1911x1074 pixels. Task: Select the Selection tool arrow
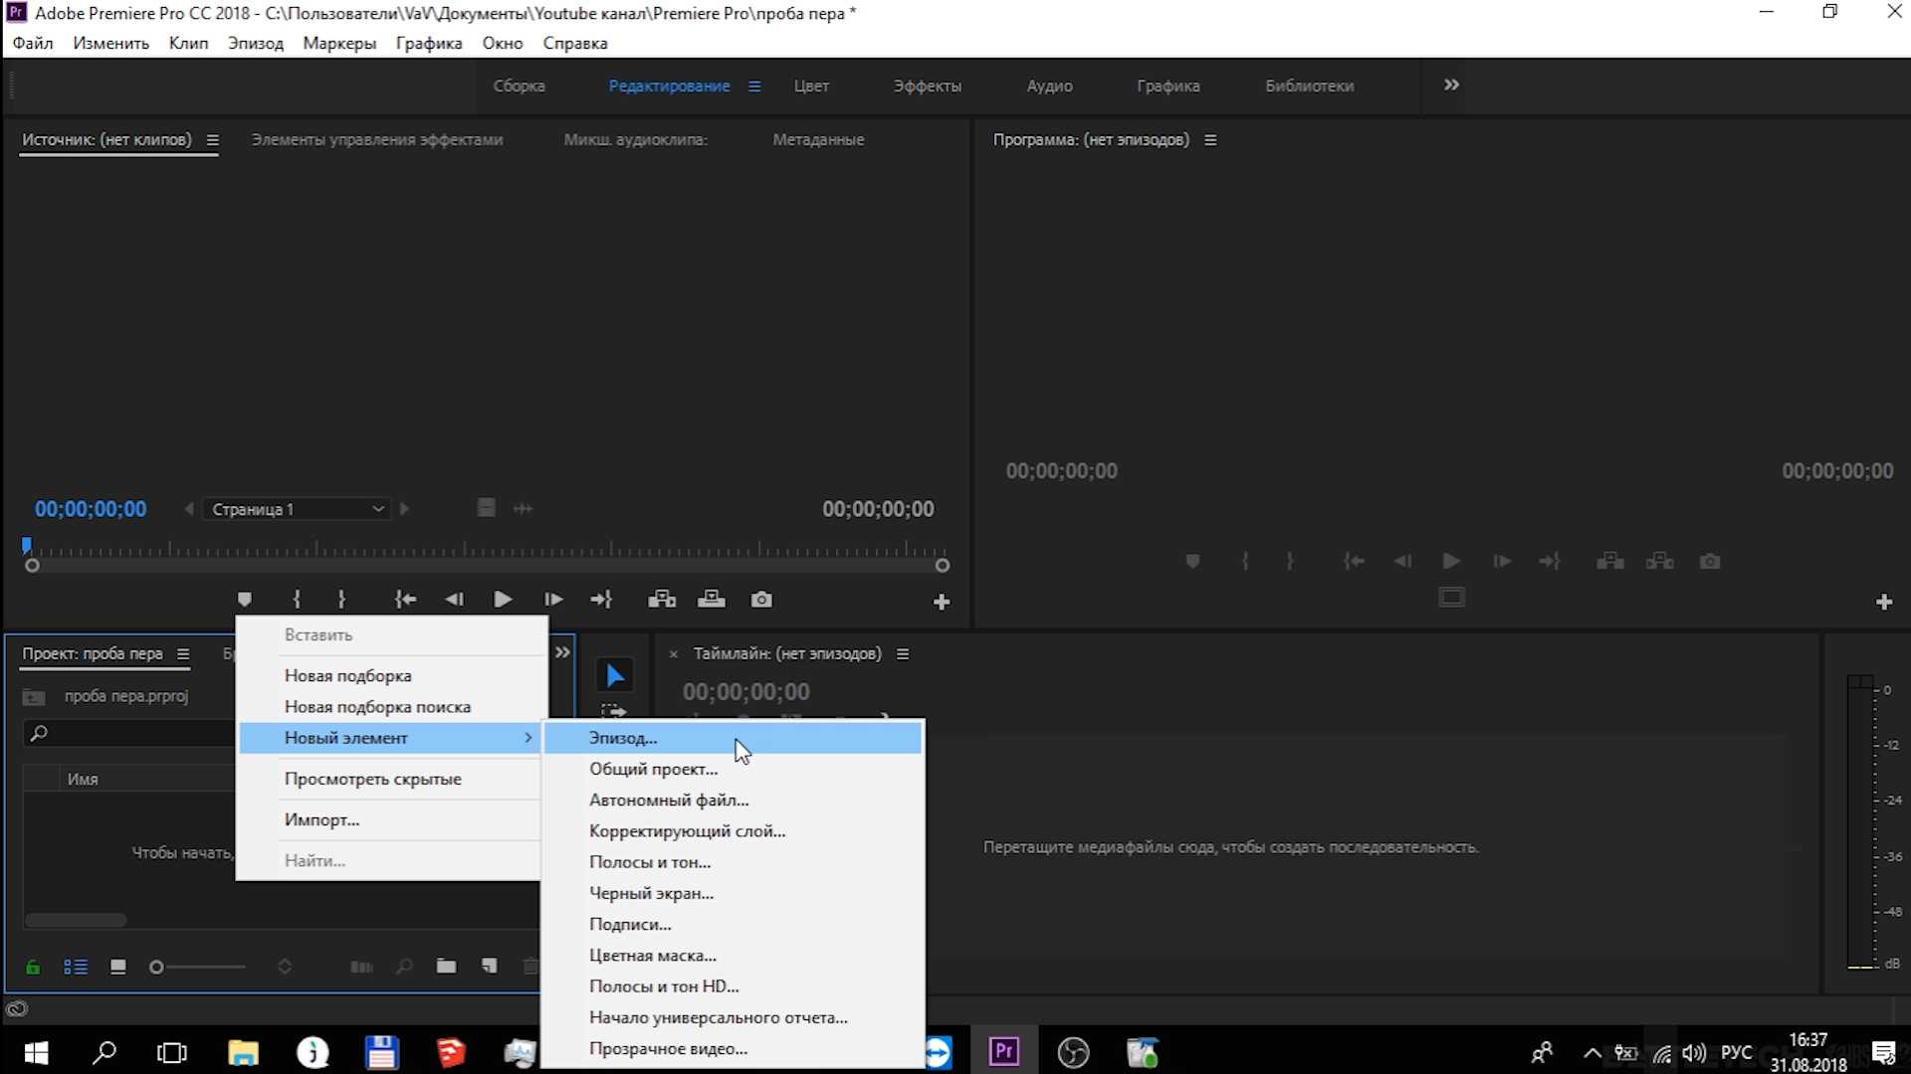point(615,676)
